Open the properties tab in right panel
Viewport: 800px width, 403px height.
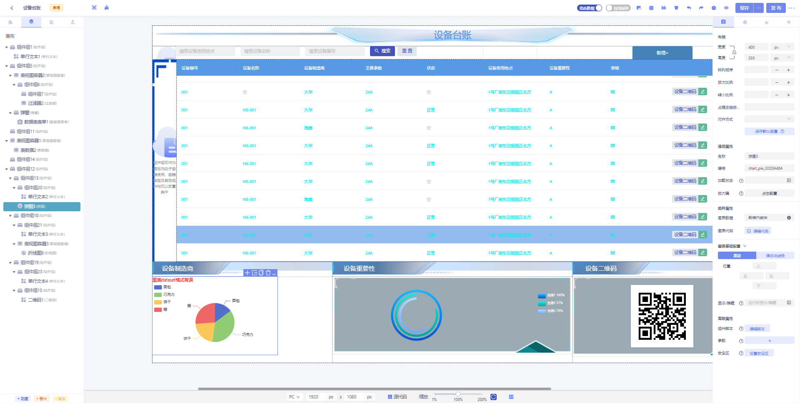tap(723, 22)
